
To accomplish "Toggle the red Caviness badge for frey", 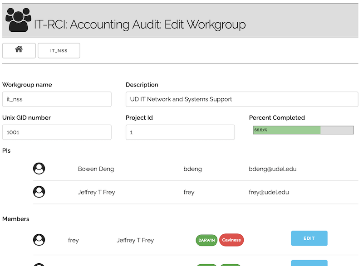I will (x=231, y=240).
